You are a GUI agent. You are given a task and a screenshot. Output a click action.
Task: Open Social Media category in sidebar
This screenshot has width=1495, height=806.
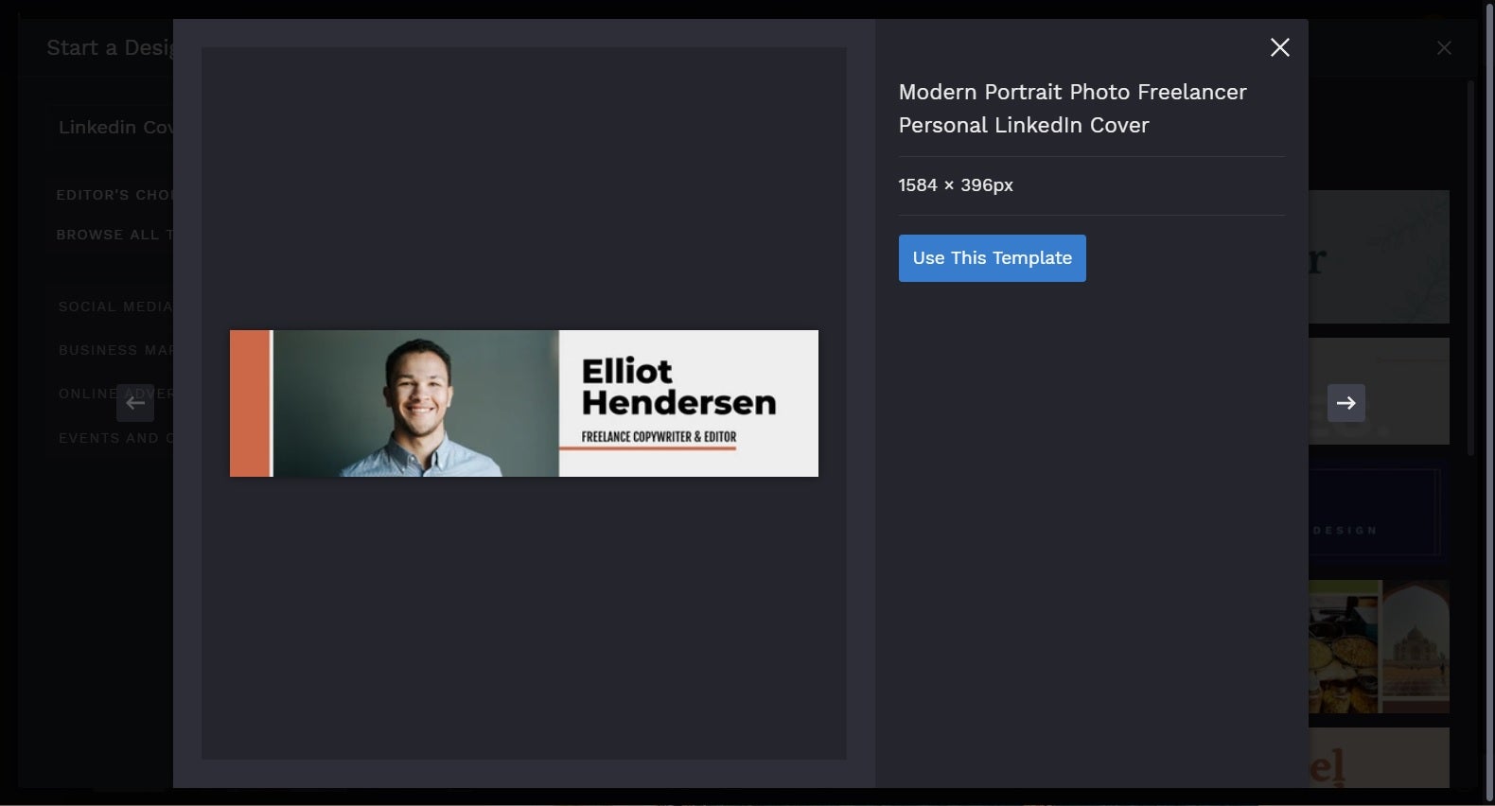pos(115,307)
